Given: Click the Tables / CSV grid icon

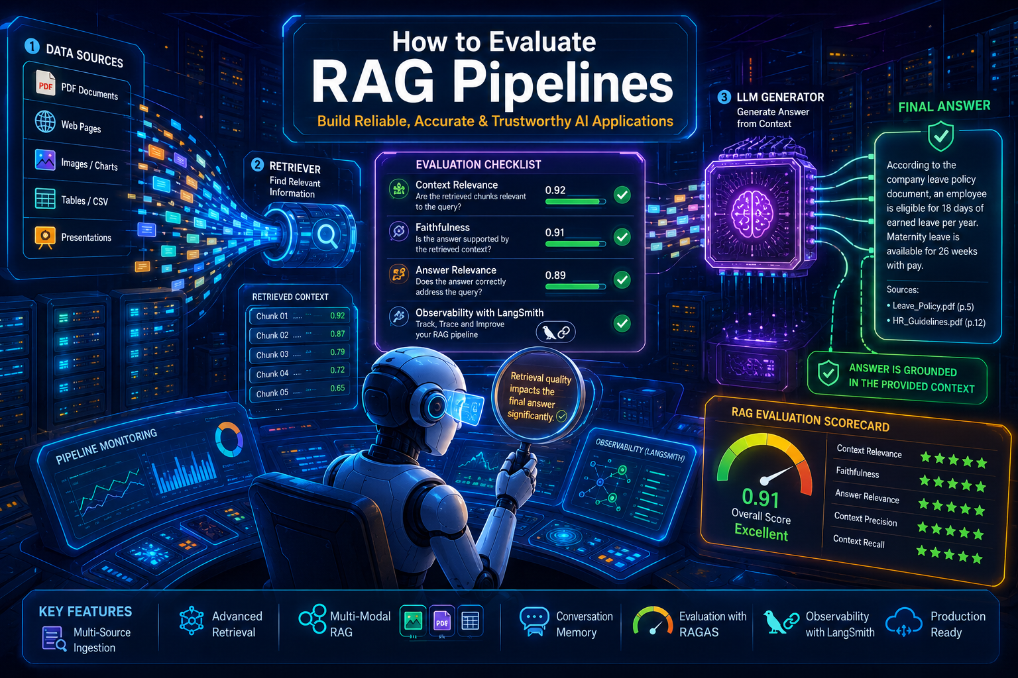Looking at the screenshot, I should pos(45,198).
